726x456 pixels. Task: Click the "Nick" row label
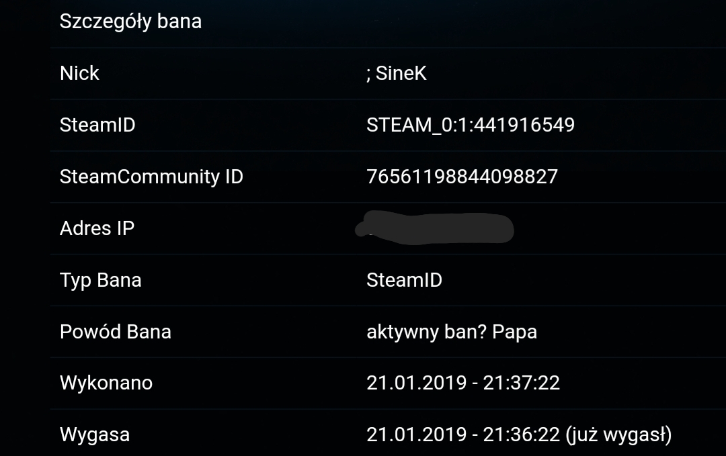[x=79, y=73]
